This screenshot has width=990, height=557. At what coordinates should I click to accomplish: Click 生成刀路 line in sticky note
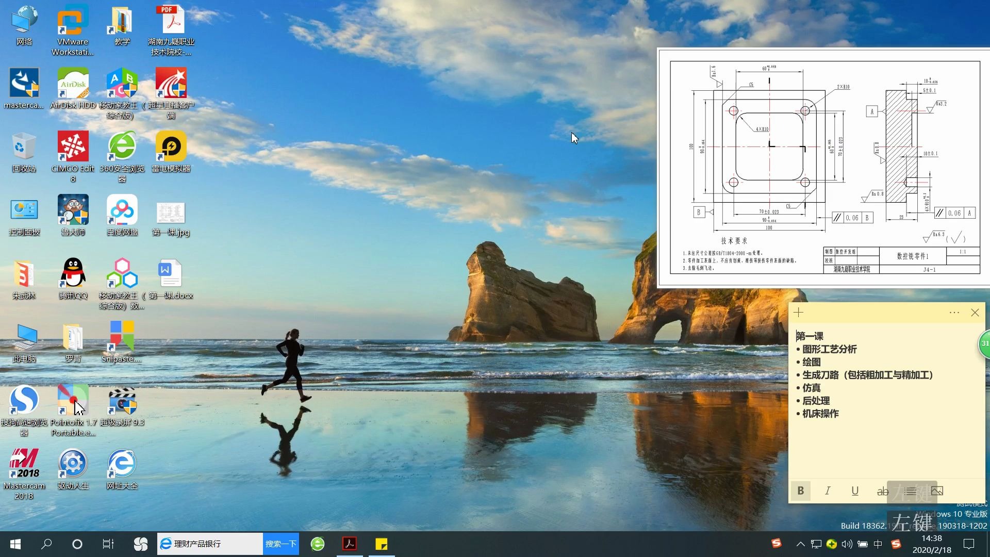[x=868, y=375]
